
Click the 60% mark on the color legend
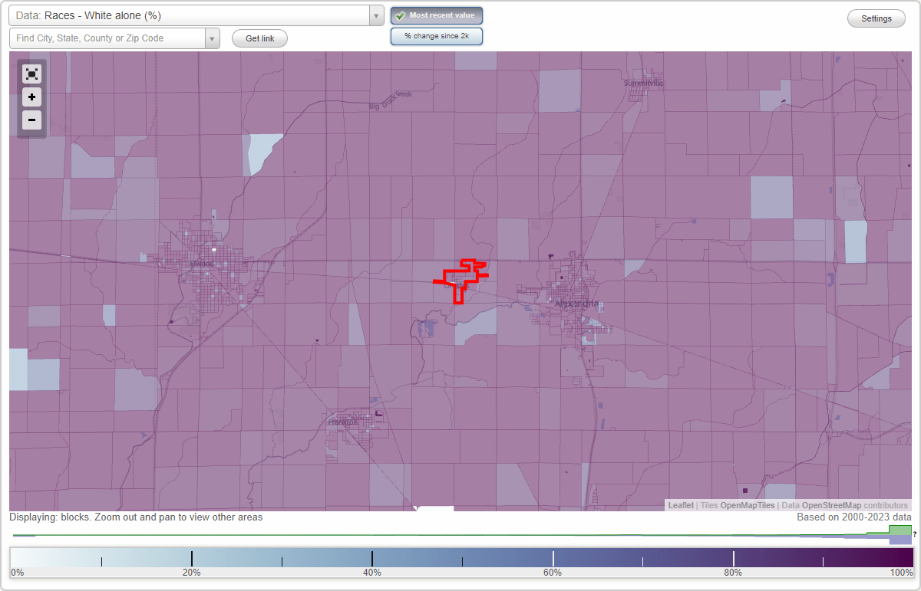point(553,559)
